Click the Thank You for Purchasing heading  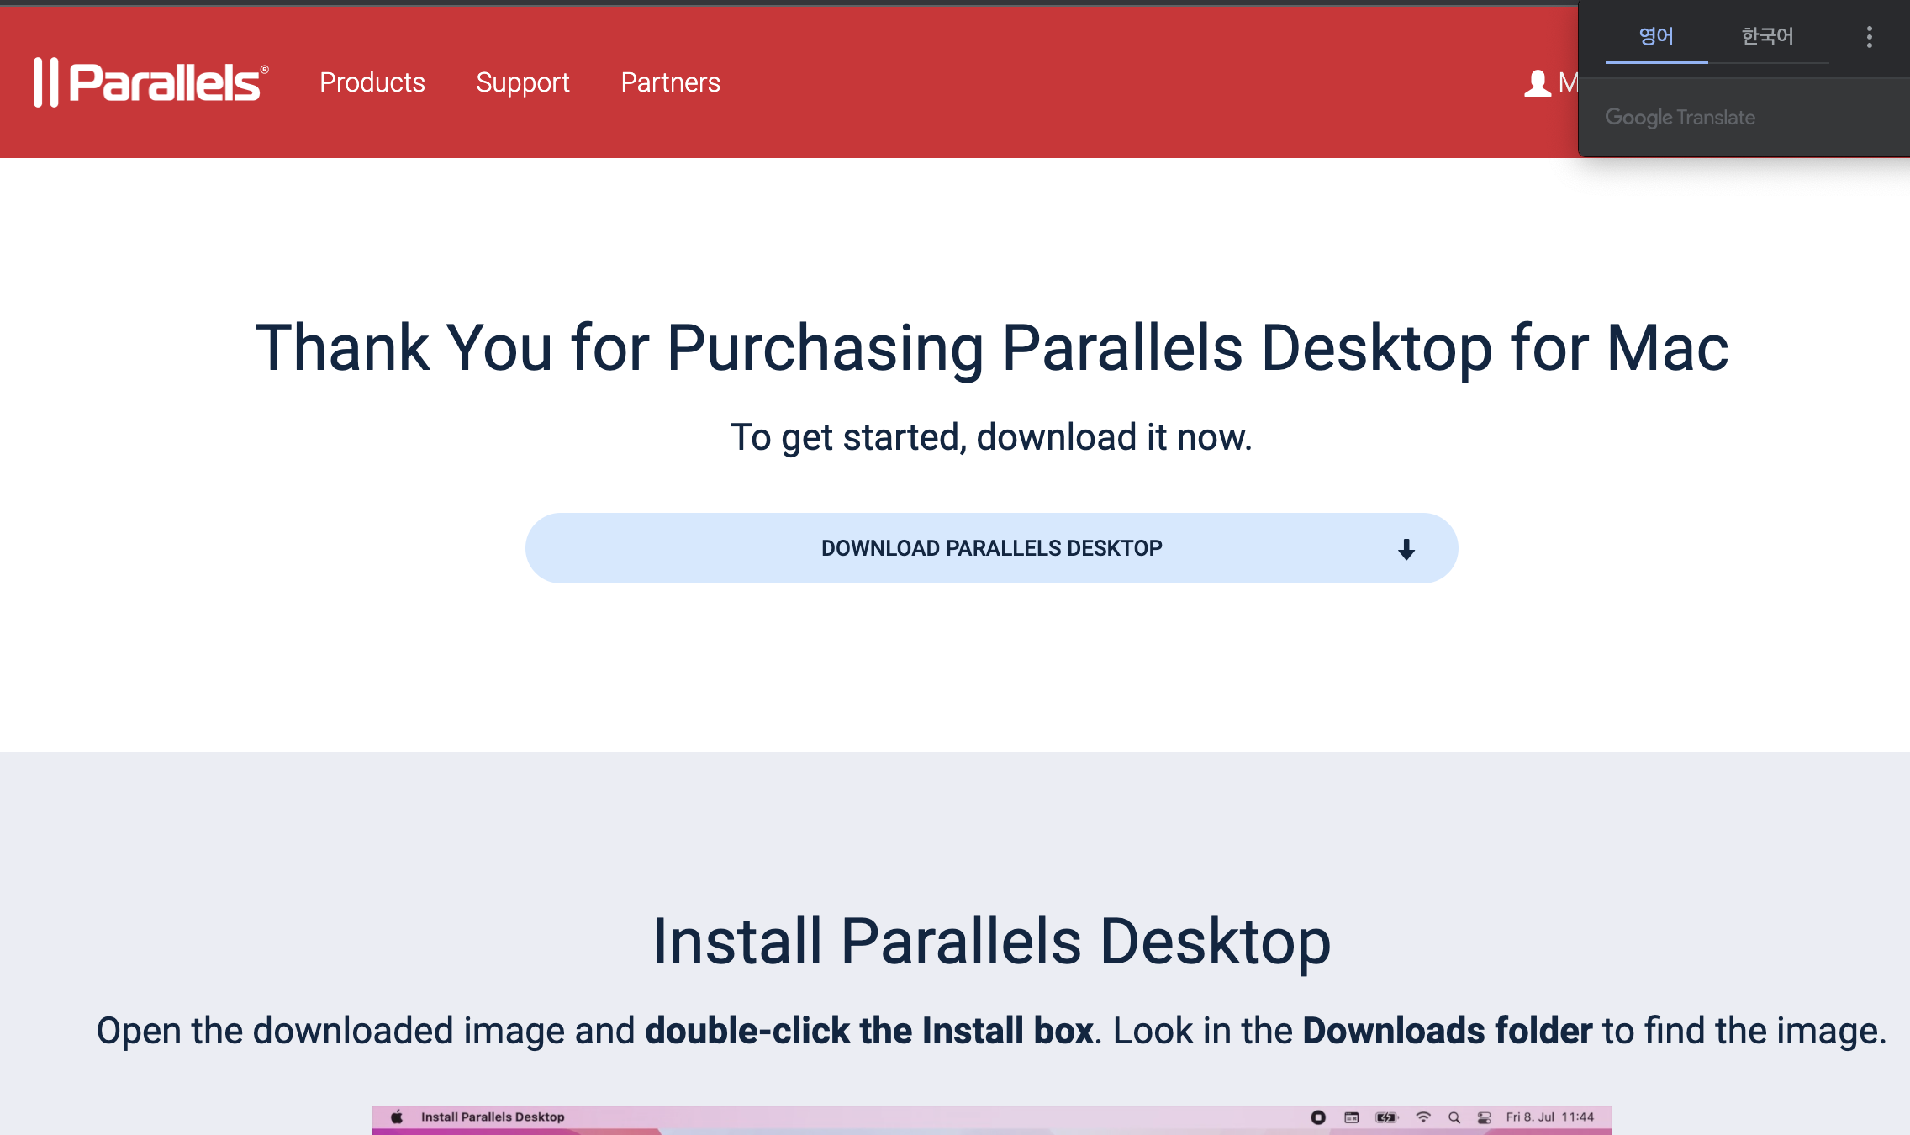point(992,348)
